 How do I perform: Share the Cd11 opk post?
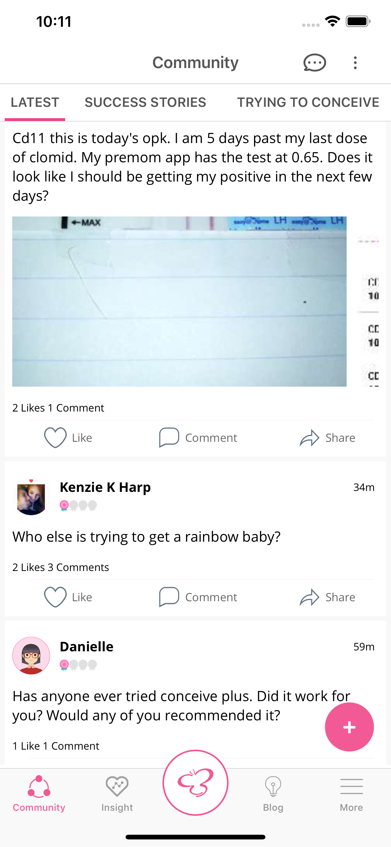point(327,438)
